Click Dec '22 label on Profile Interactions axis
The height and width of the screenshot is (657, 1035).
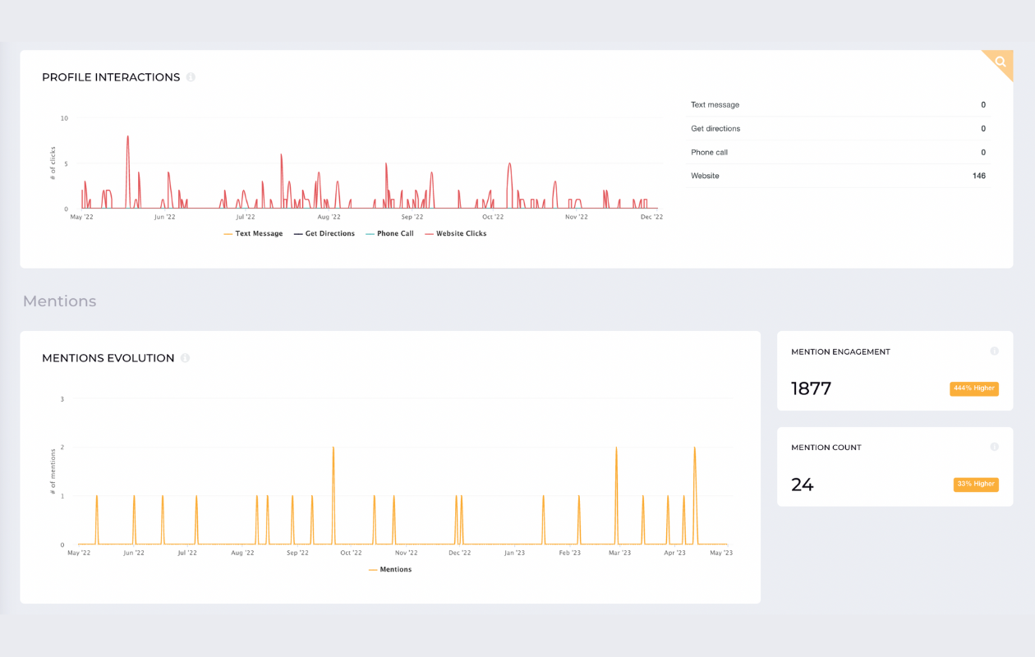tap(651, 218)
